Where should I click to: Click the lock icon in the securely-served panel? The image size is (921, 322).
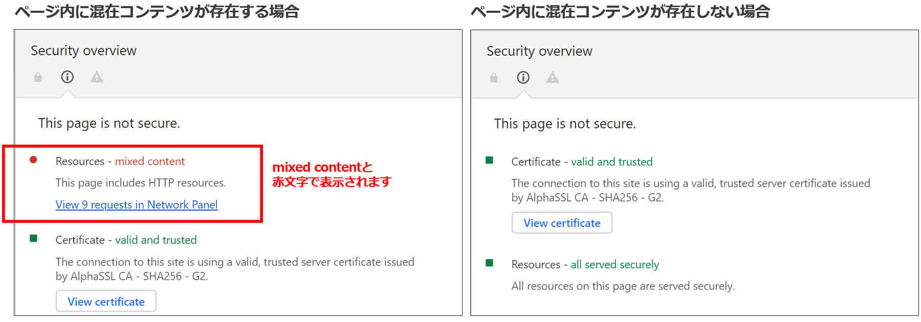point(494,78)
